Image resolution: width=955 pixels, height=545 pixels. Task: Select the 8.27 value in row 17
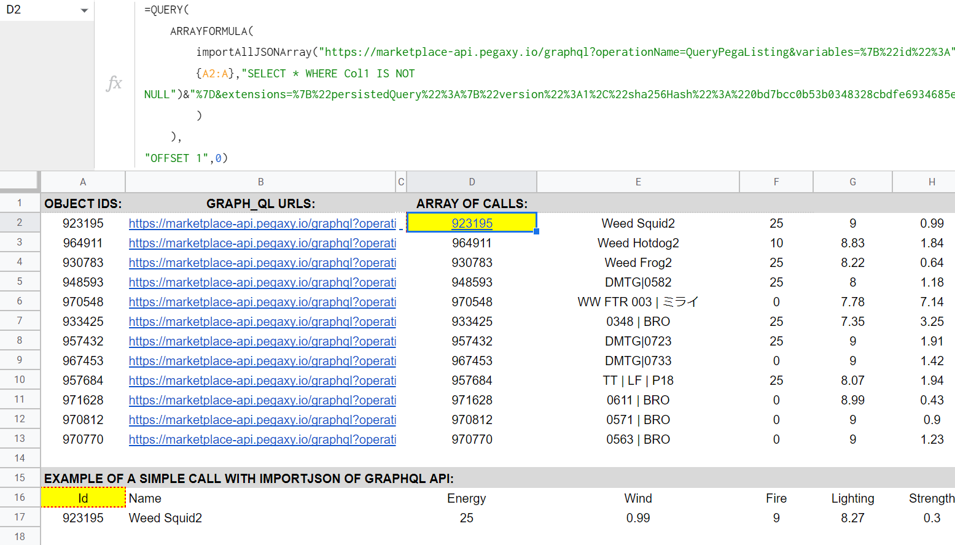click(852, 518)
